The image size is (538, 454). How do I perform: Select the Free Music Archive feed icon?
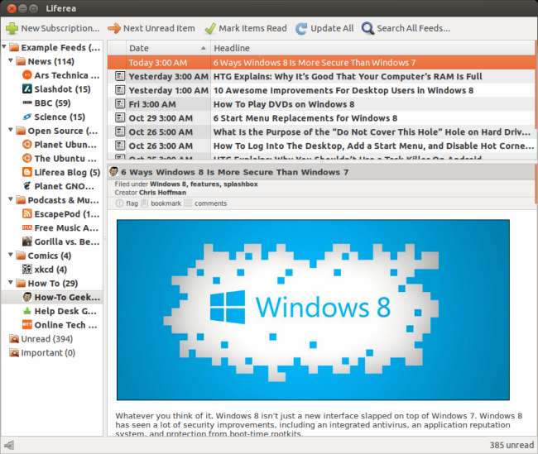(26, 227)
